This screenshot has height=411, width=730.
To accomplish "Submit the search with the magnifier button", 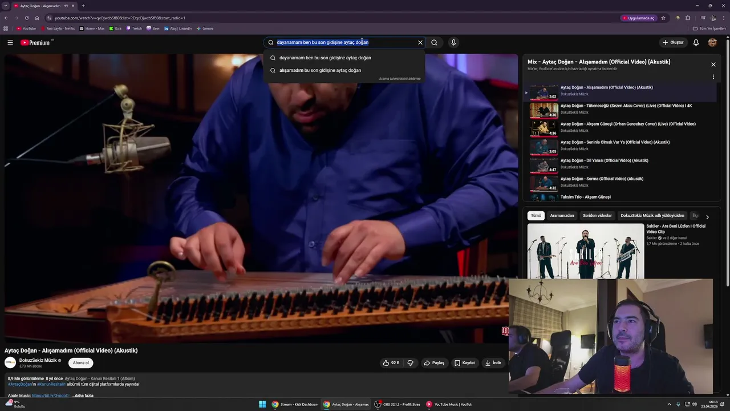I will point(434,42).
